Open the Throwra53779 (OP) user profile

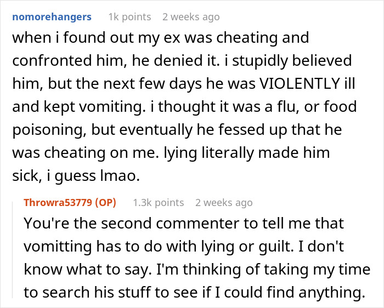click(70, 203)
